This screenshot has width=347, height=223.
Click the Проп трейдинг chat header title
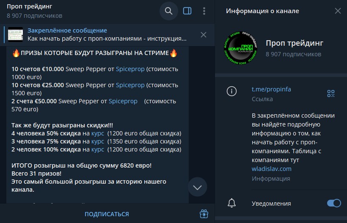pos(30,7)
